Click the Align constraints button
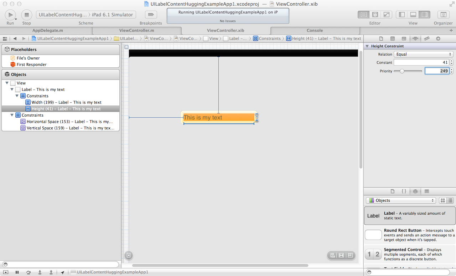The width and height of the screenshot is (456, 276). [x=332, y=255]
